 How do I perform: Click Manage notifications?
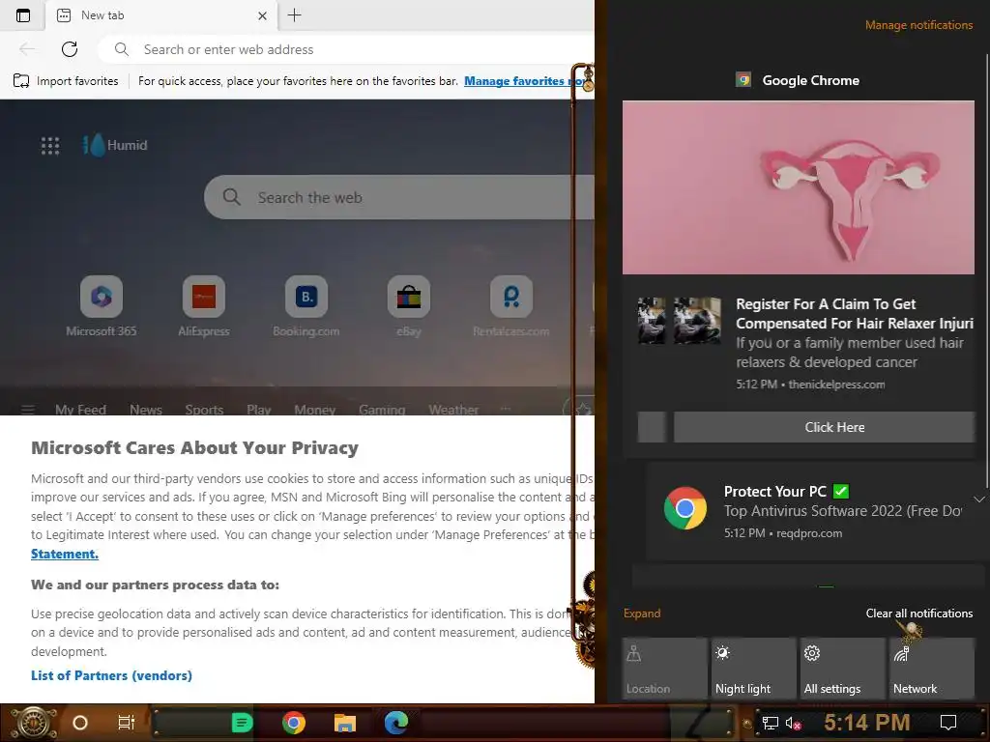tap(918, 25)
